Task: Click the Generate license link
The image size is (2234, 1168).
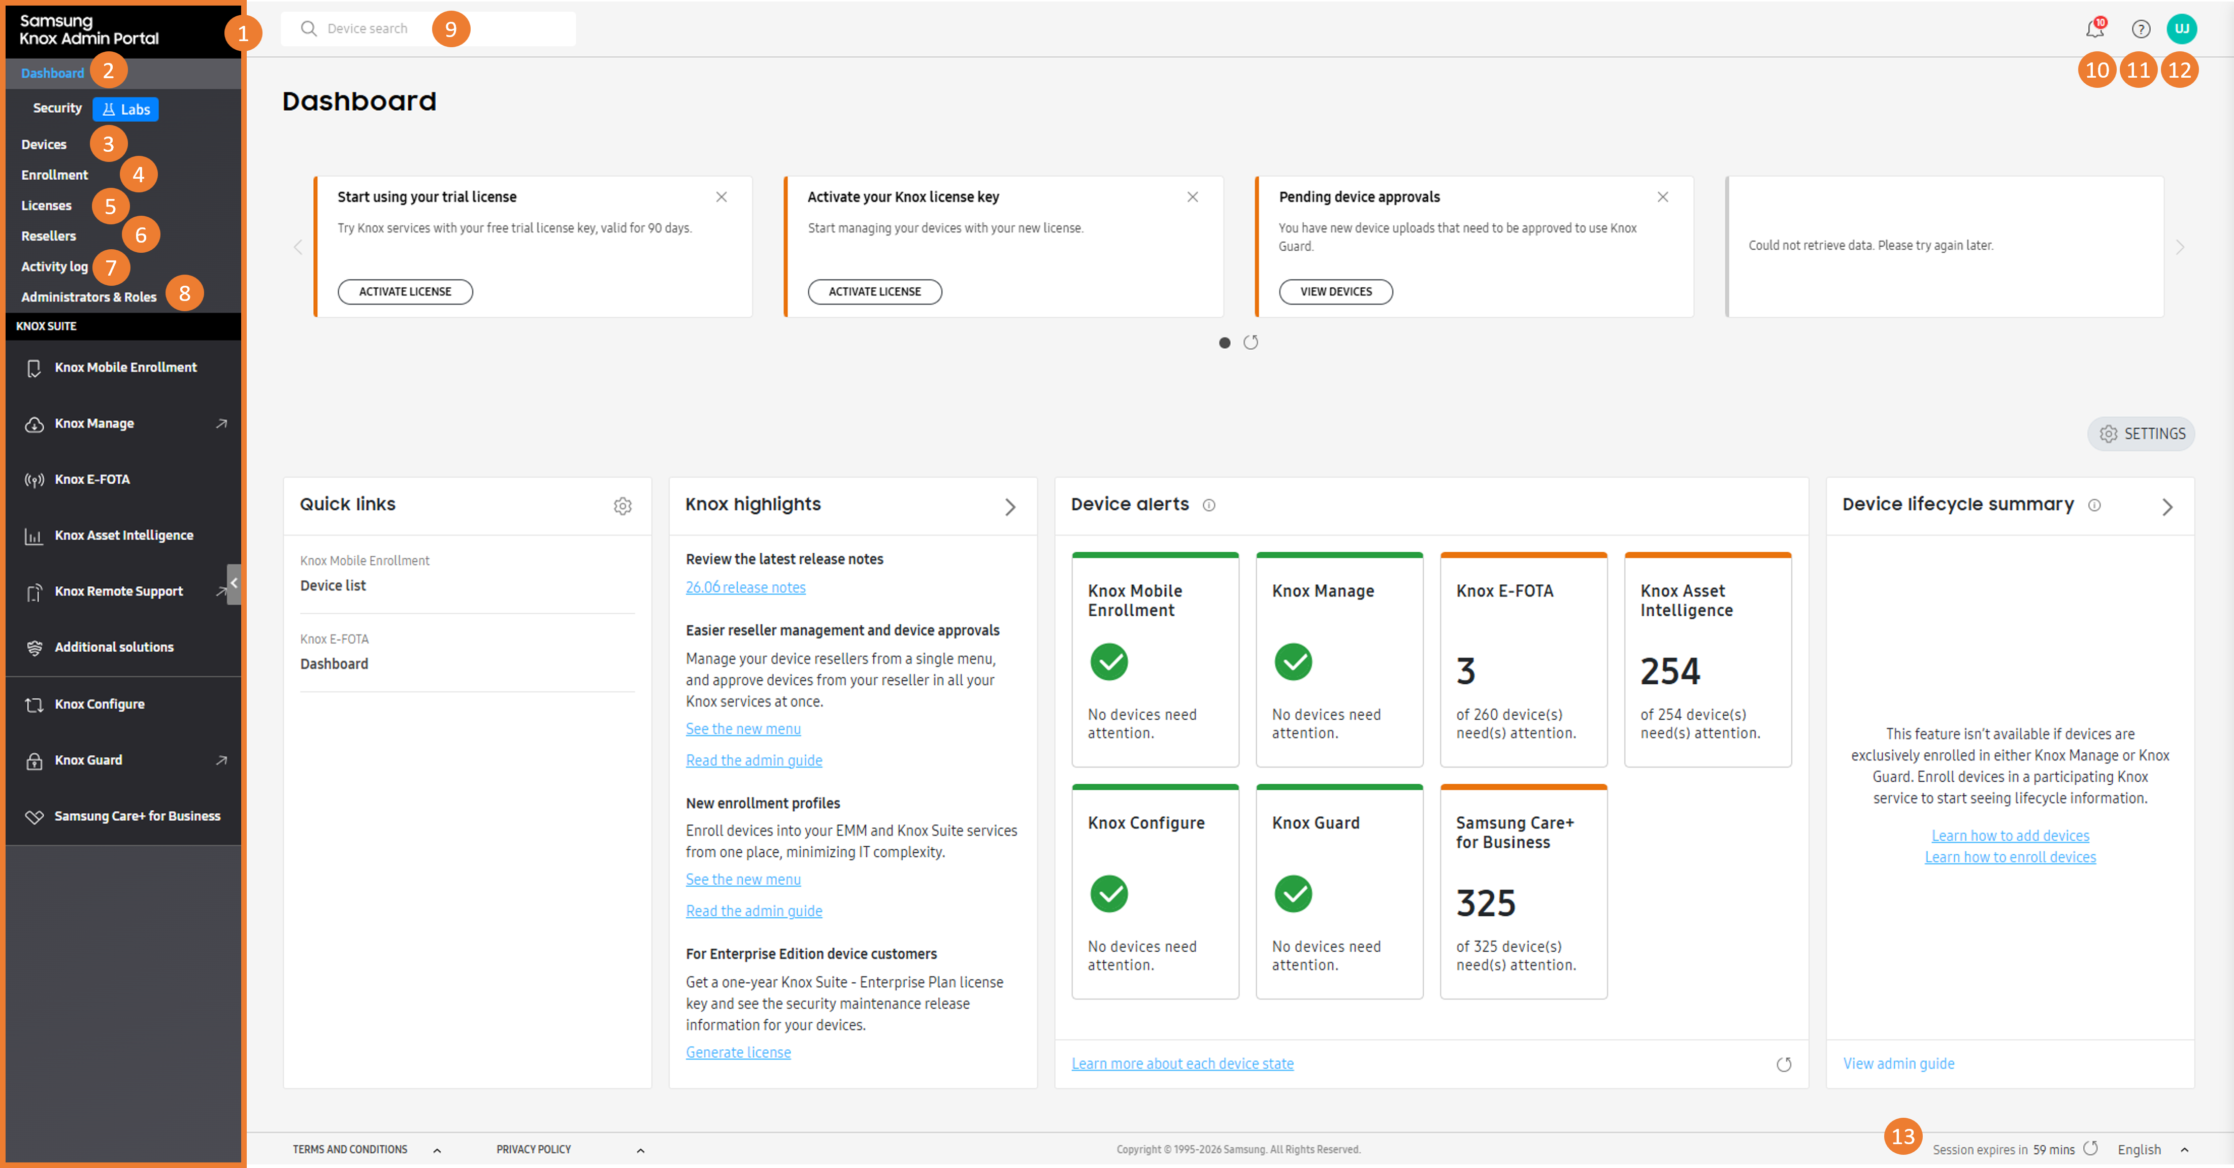Action: coord(738,1052)
